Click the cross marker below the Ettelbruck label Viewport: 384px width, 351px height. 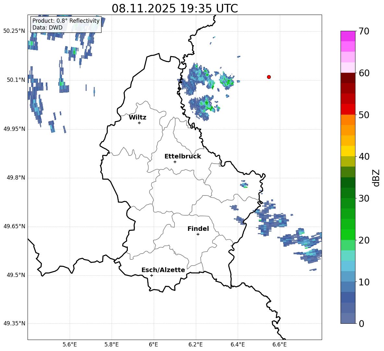point(175,162)
